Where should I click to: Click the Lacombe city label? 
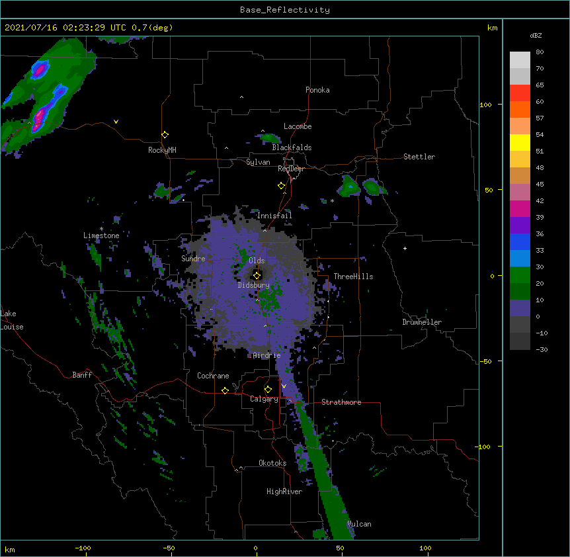point(298,126)
